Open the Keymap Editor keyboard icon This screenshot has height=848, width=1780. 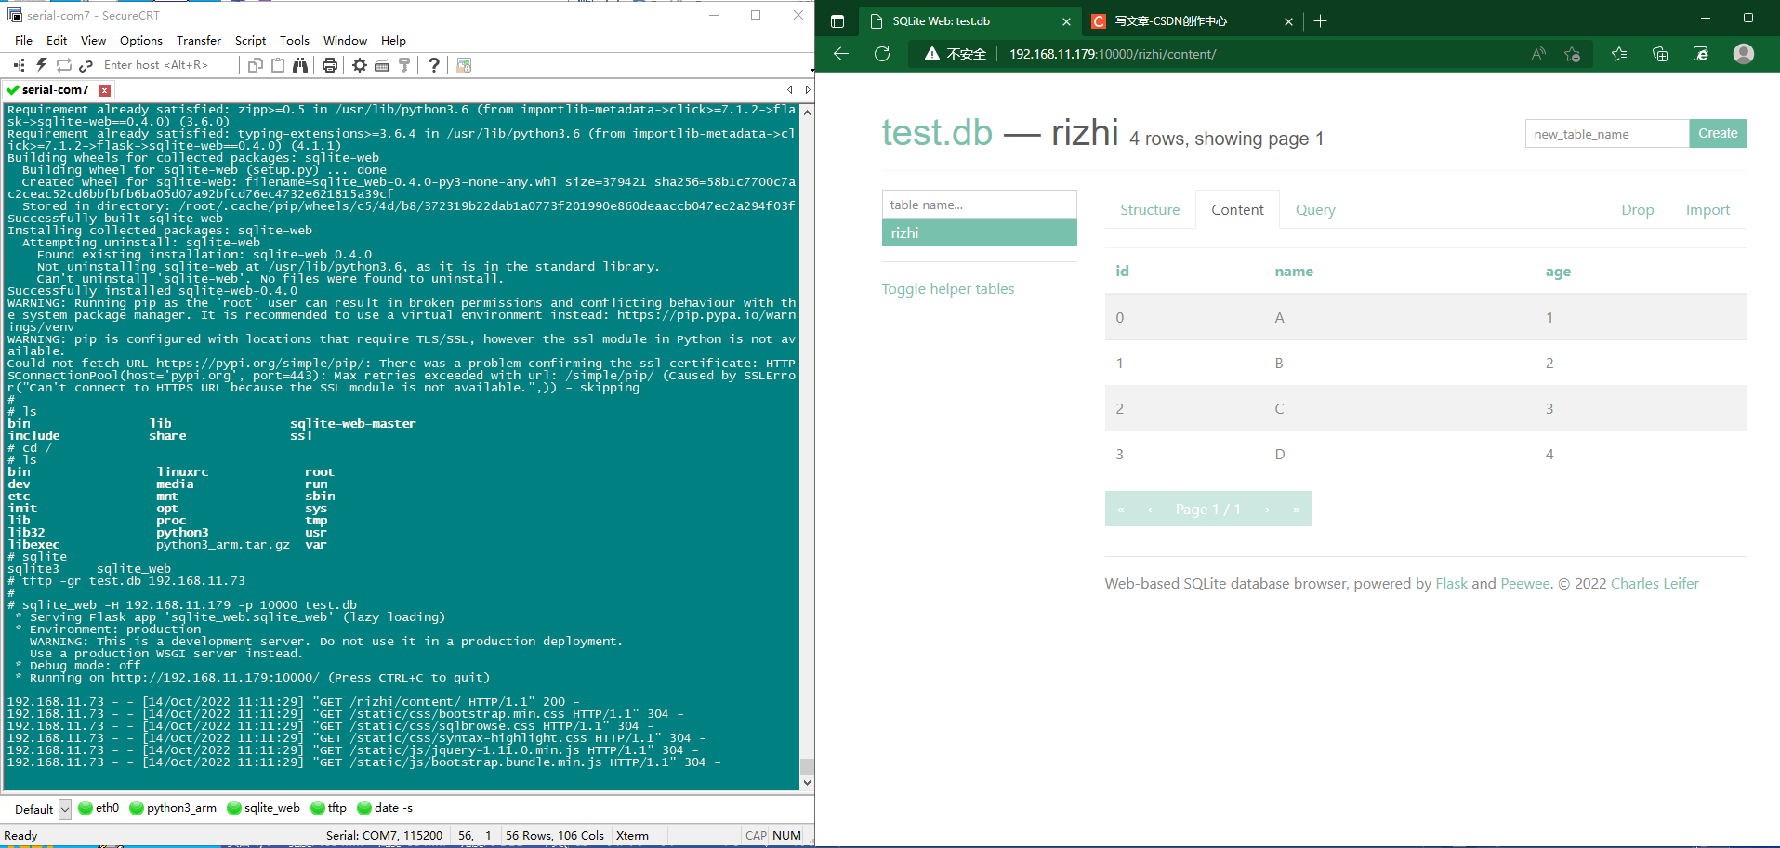[x=382, y=65]
